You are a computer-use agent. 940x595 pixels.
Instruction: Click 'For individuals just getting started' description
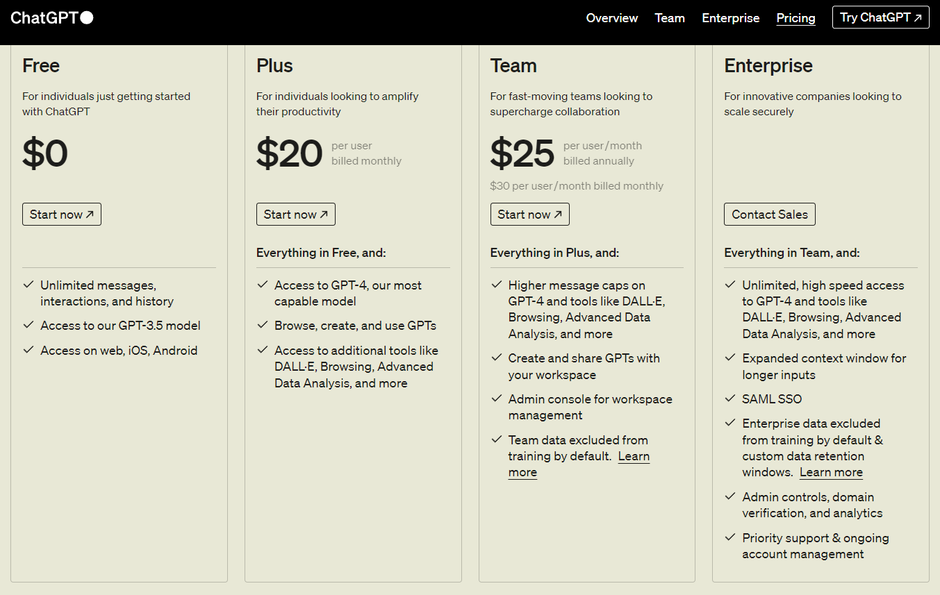pos(106,104)
